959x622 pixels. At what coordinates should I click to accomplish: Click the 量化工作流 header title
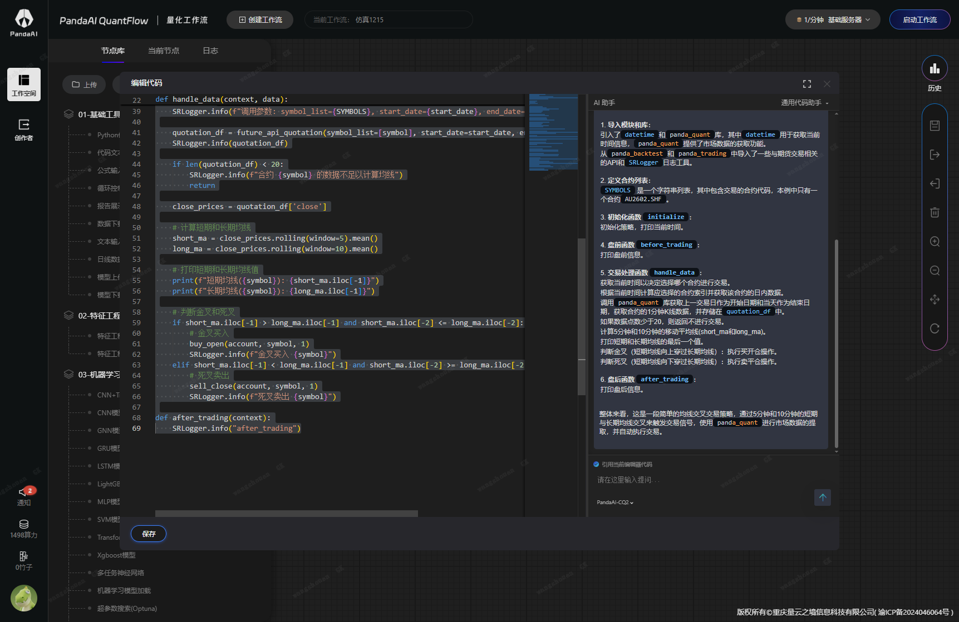tap(187, 20)
